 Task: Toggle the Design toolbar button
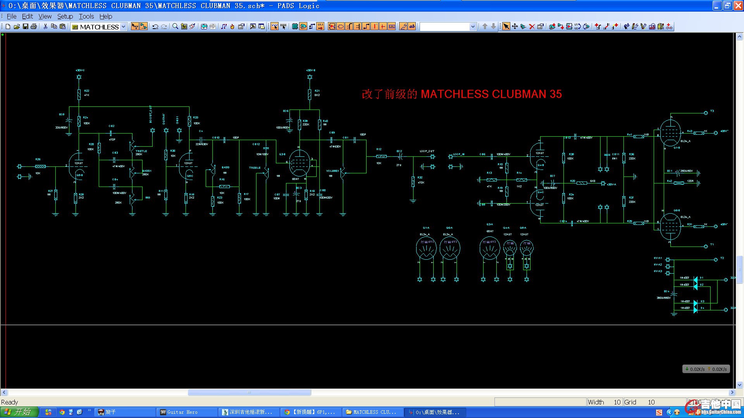point(143,26)
